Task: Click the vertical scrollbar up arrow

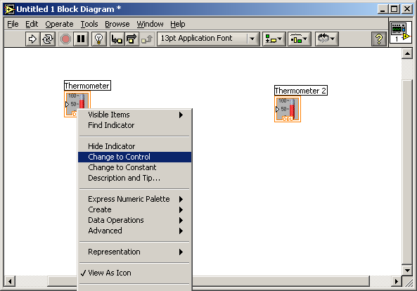Action: click(x=407, y=53)
